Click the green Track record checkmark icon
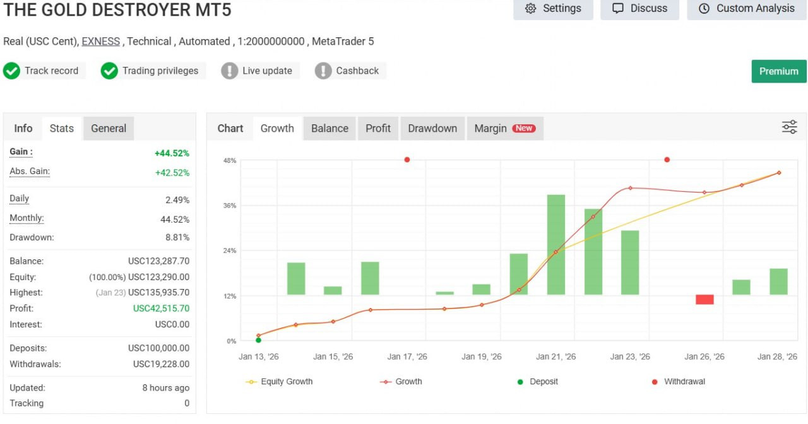Screen dimensions: 808x424 (11, 71)
